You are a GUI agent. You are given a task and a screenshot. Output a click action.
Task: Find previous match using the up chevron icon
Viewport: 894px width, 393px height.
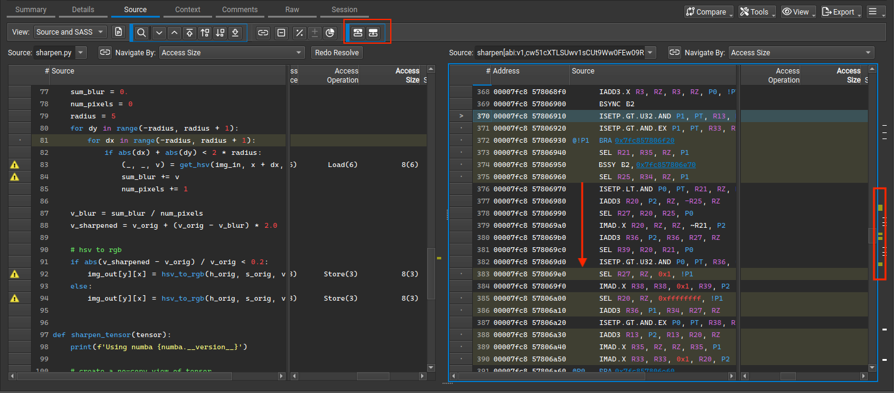point(174,32)
